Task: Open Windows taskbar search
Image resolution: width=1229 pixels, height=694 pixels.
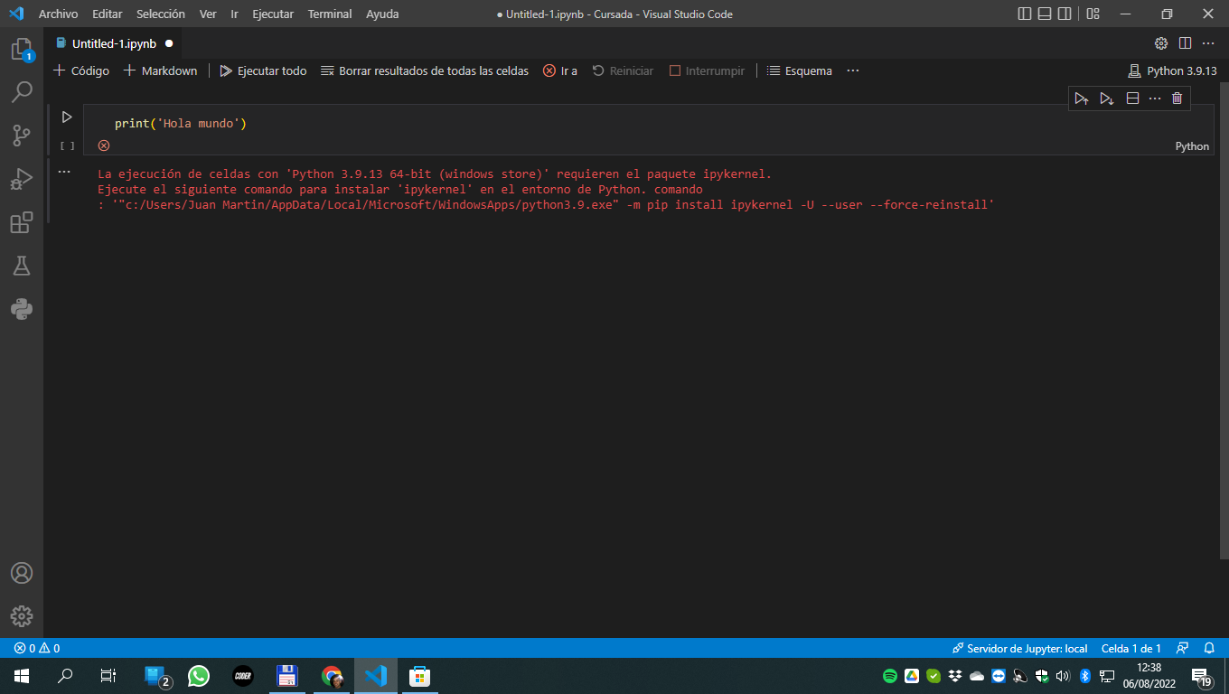Action: (65, 676)
